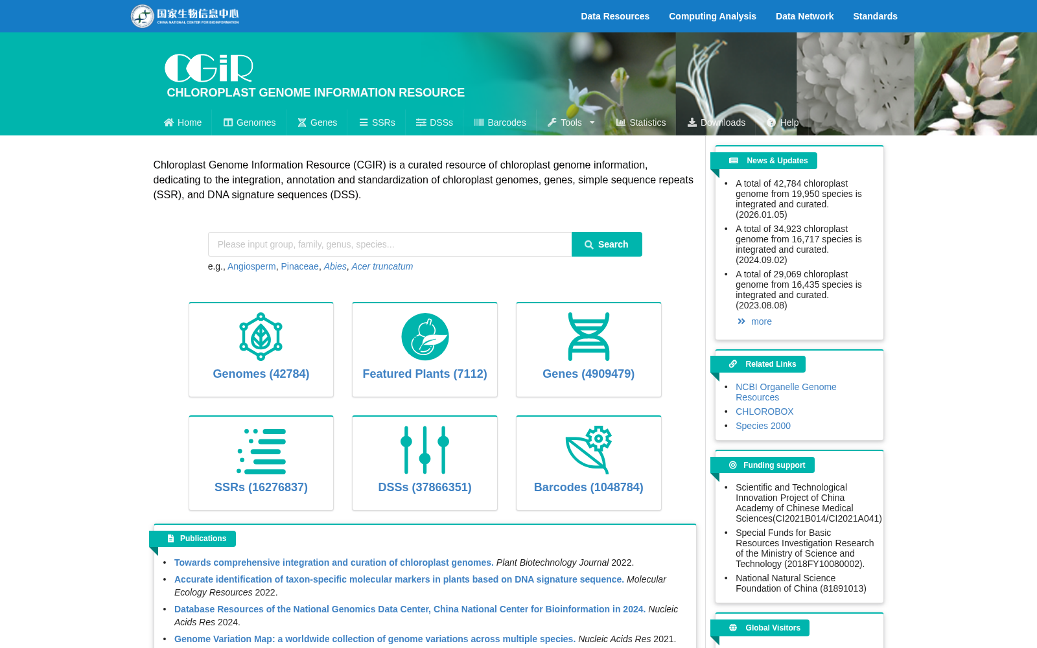Viewport: 1037px width, 648px height.
Task: Click news item dated 2026.01.05
Action: pos(798,199)
